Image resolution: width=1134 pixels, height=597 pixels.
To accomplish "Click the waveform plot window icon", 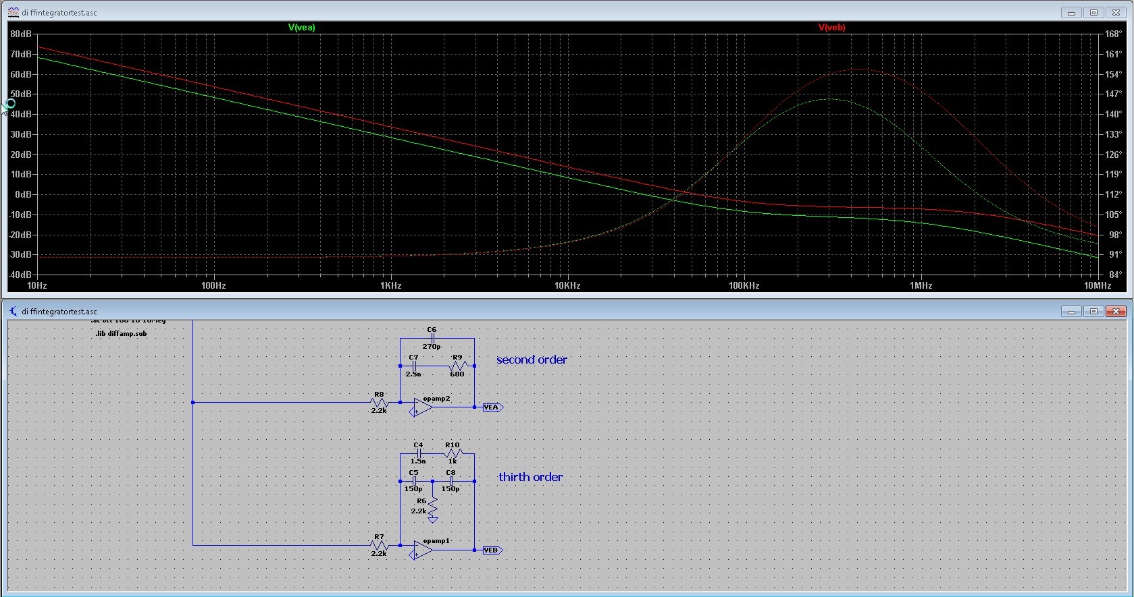I will 13,12.
